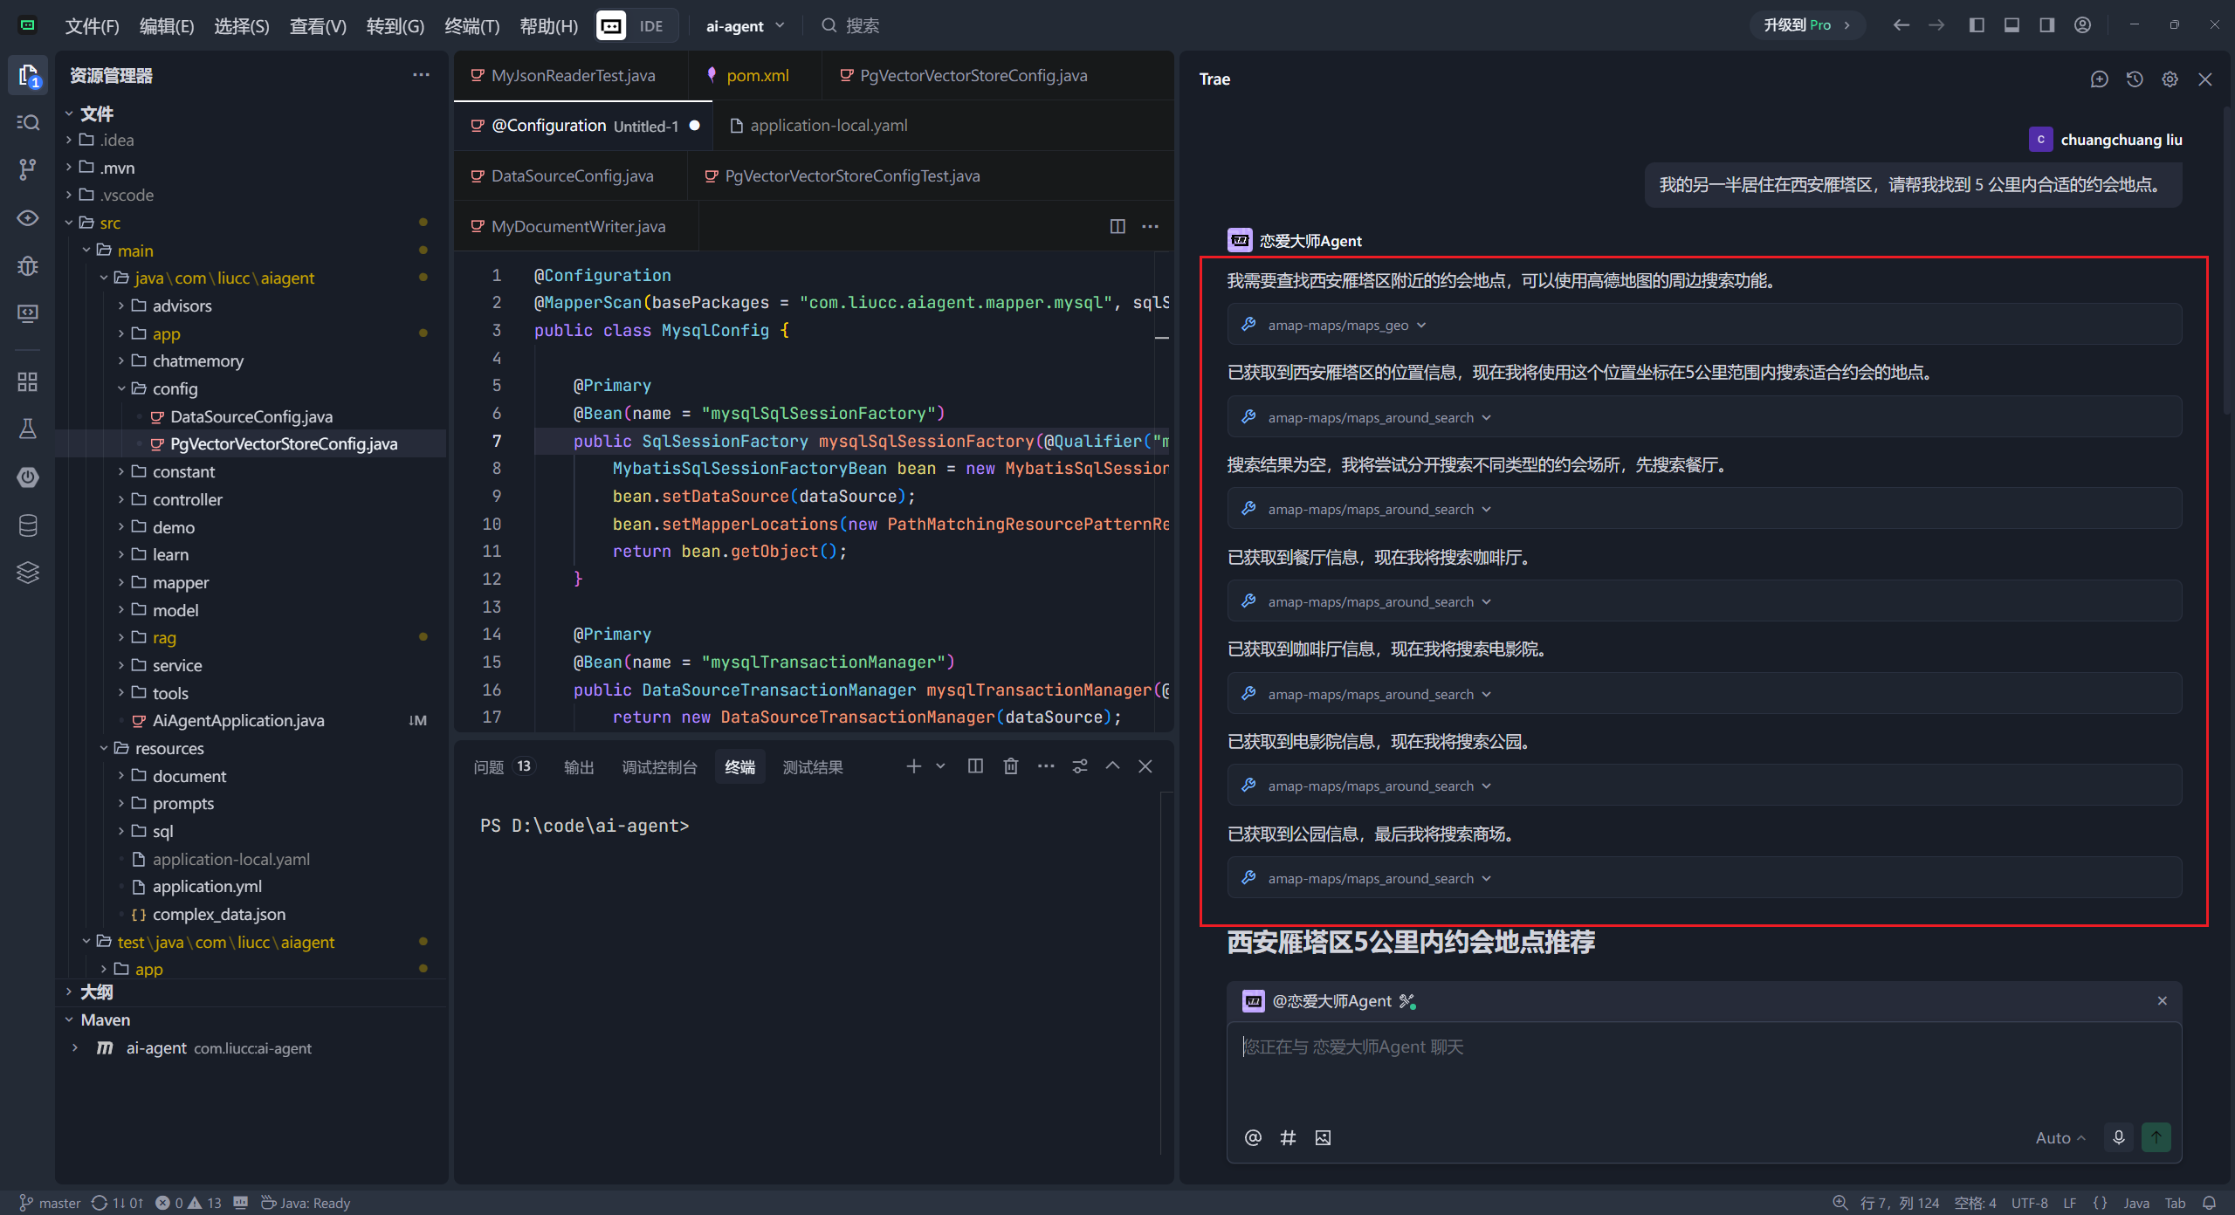2235x1215 pixels.
Task: Click the master branch in status bar
Action: (x=50, y=1203)
